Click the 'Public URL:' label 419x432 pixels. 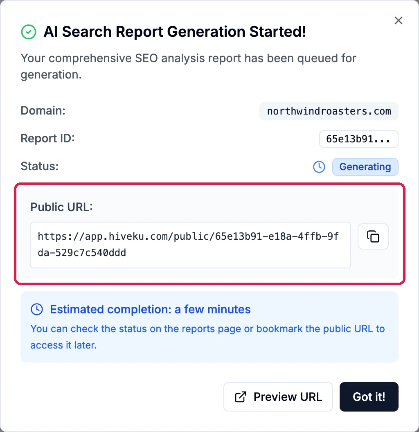tap(61, 207)
